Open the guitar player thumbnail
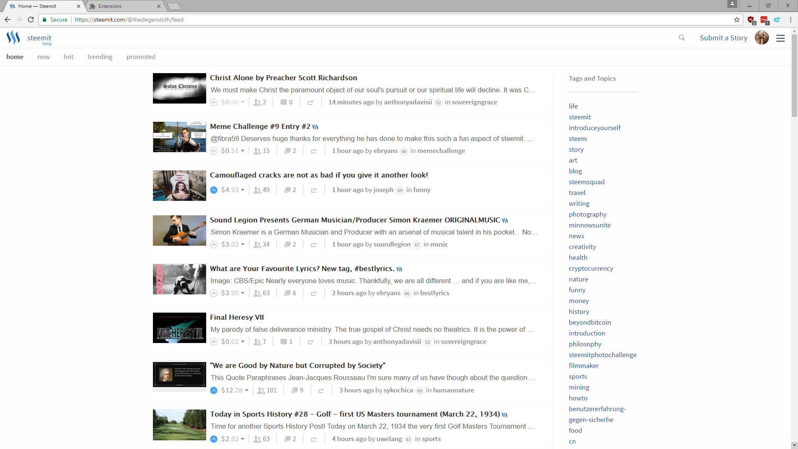This screenshot has width=798, height=449. pos(180,230)
